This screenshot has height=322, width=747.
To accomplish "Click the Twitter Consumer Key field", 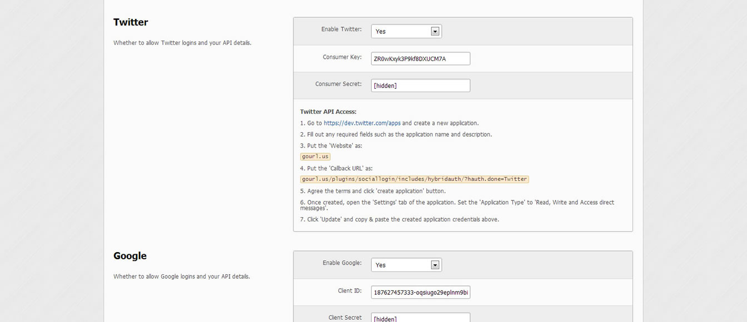I will click(x=420, y=59).
